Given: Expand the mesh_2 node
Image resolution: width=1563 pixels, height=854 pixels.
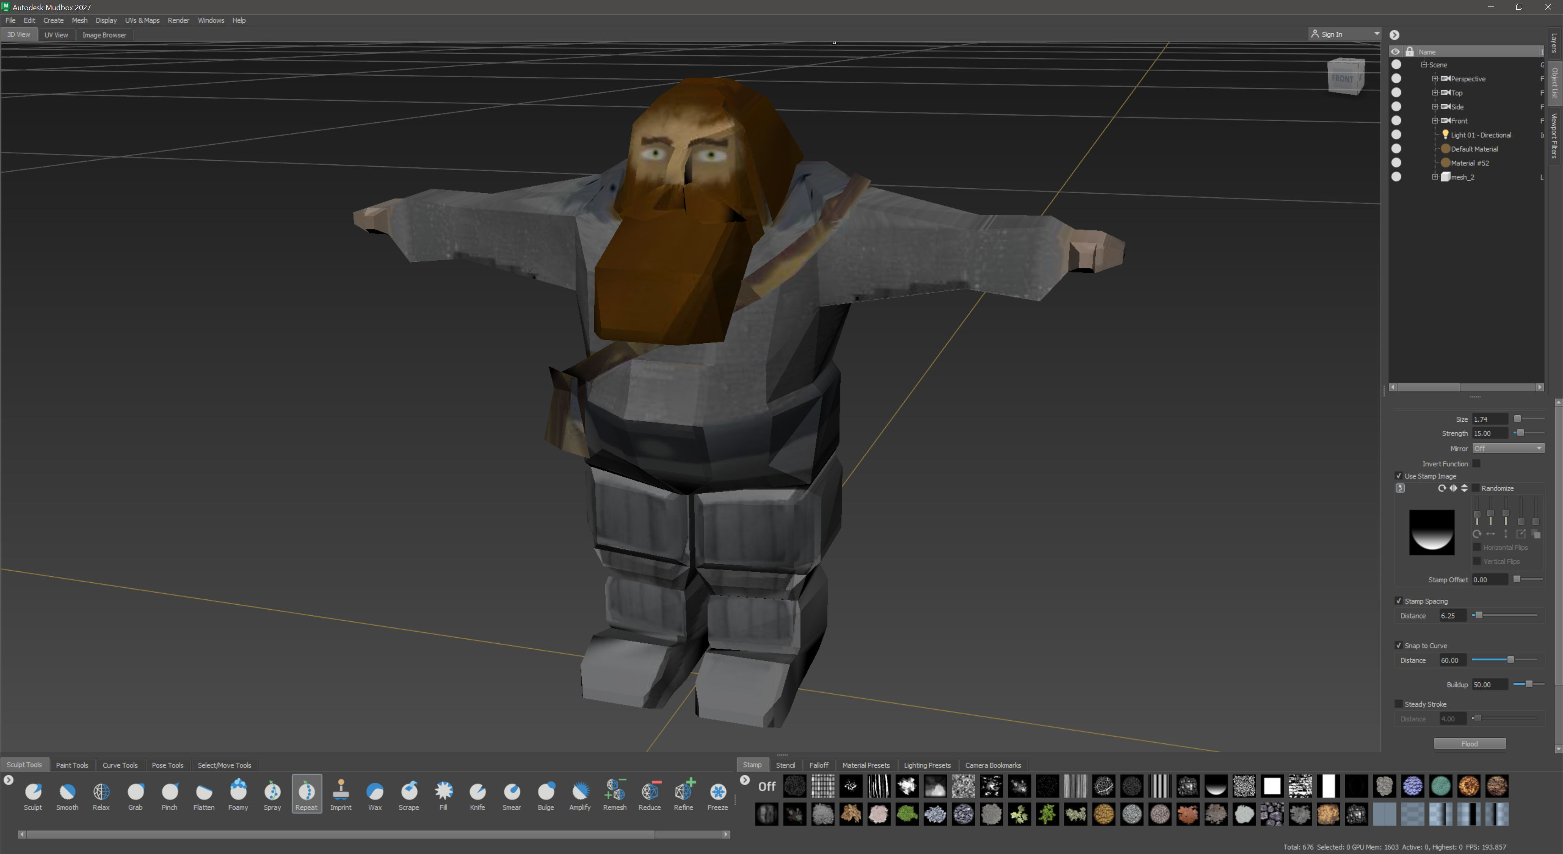Looking at the screenshot, I should click(1435, 177).
